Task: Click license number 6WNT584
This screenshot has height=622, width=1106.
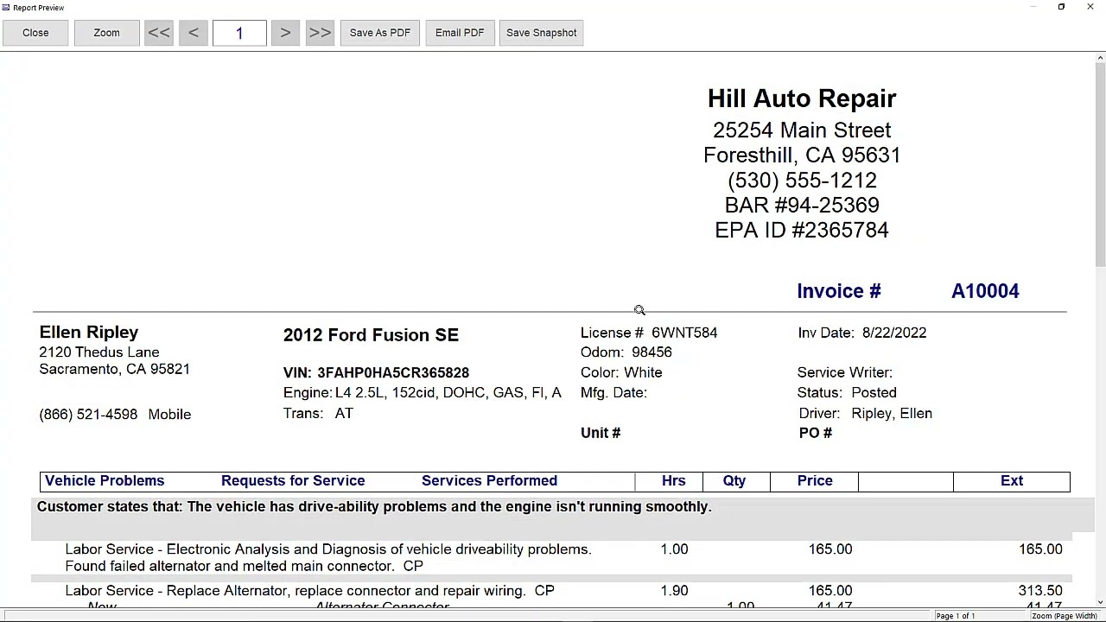Action: click(x=684, y=333)
